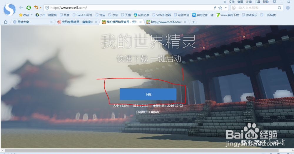
Task: Open the 工具 menu
Action: click(257, 2)
